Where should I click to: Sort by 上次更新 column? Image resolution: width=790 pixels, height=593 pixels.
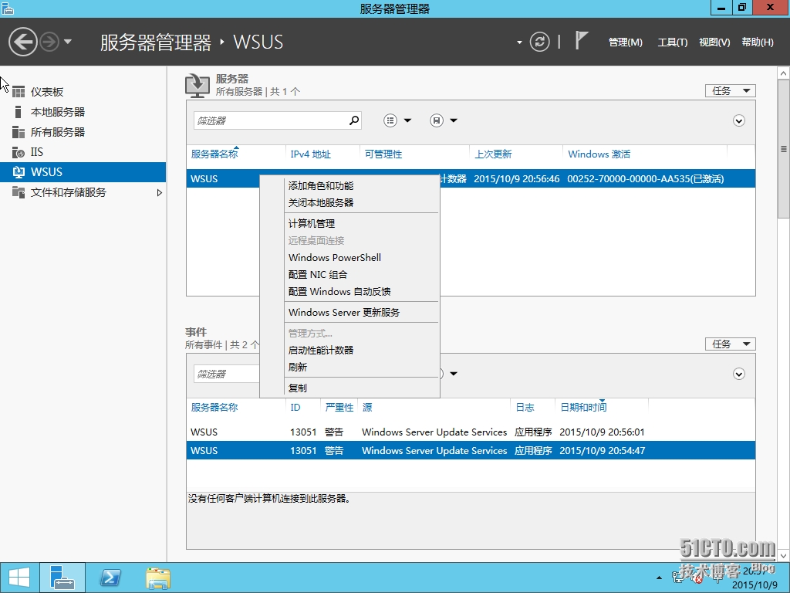click(493, 154)
